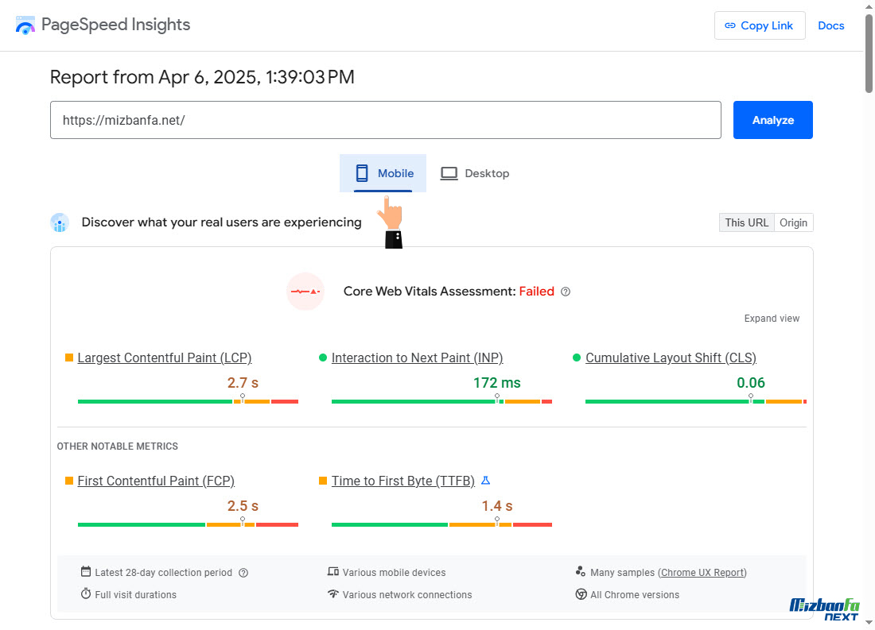Viewport: 875px width, 630px height.
Task: Click the mobile phone icon on the Mobile tab
Action: [x=362, y=173]
